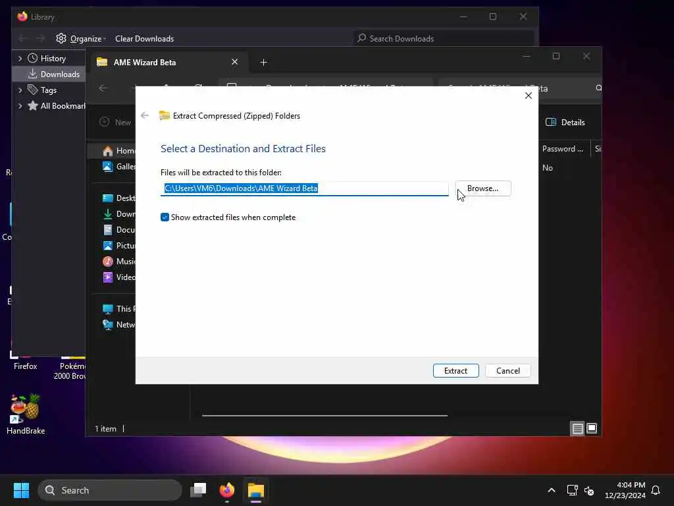The height and width of the screenshot is (506, 674).
Task: Expand All Bookmarks tree in Library
Action: pyautogui.click(x=20, y=106)
